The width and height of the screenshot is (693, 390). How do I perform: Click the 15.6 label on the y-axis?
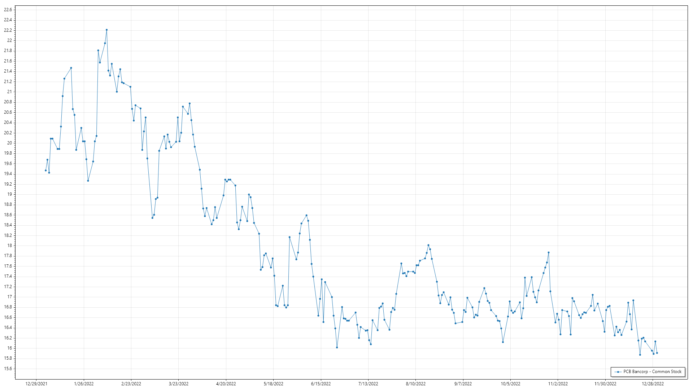8,369
